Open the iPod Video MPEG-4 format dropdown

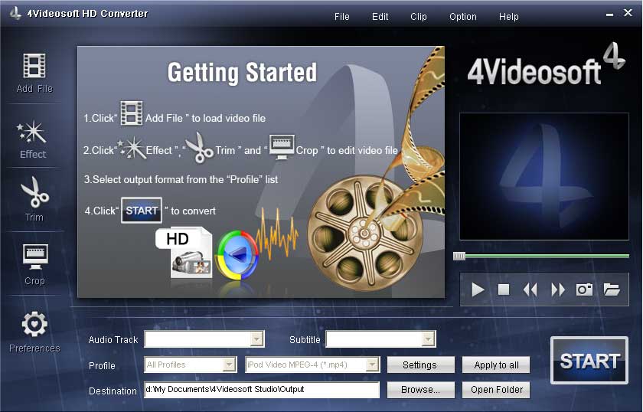pyautogui.click(x=372, y=365)
